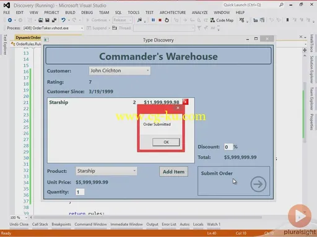Submit order using circled arrow icon
The height and width of the screenshot is (237, 317).
(x=258, y=184)
